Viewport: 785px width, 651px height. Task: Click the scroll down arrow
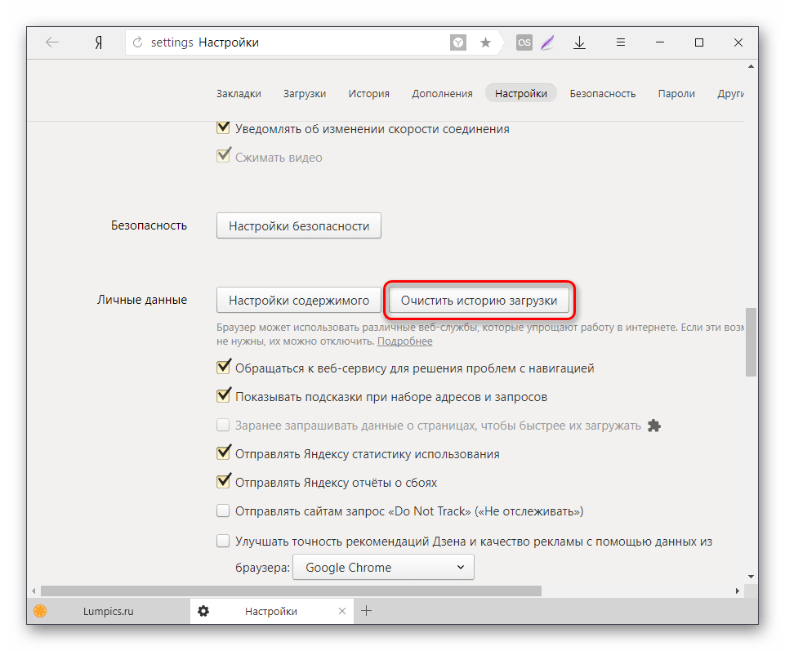pyautogui.click(x=751, y=577)
